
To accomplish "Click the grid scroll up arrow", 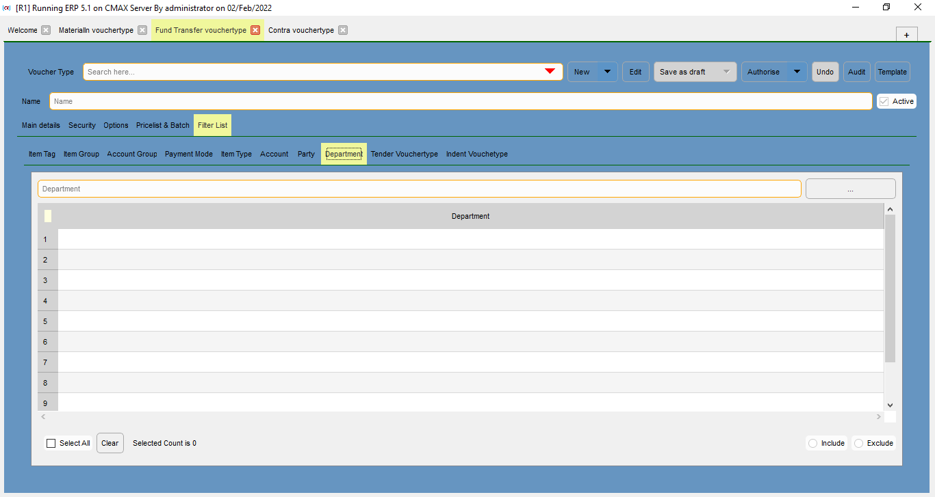I will point(890,209).
